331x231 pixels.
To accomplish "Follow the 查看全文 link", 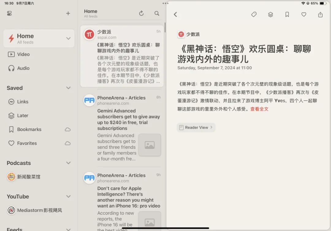I will tap(259, 109).
